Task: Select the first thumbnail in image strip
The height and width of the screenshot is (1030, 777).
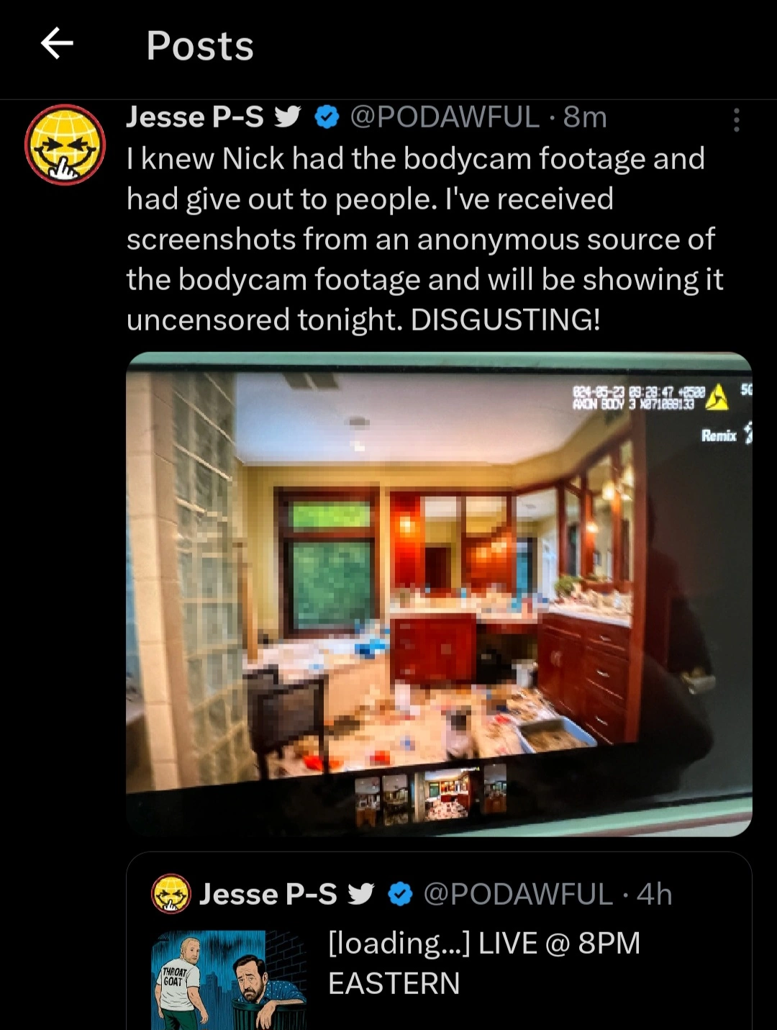Action: (x=367, y=800)
